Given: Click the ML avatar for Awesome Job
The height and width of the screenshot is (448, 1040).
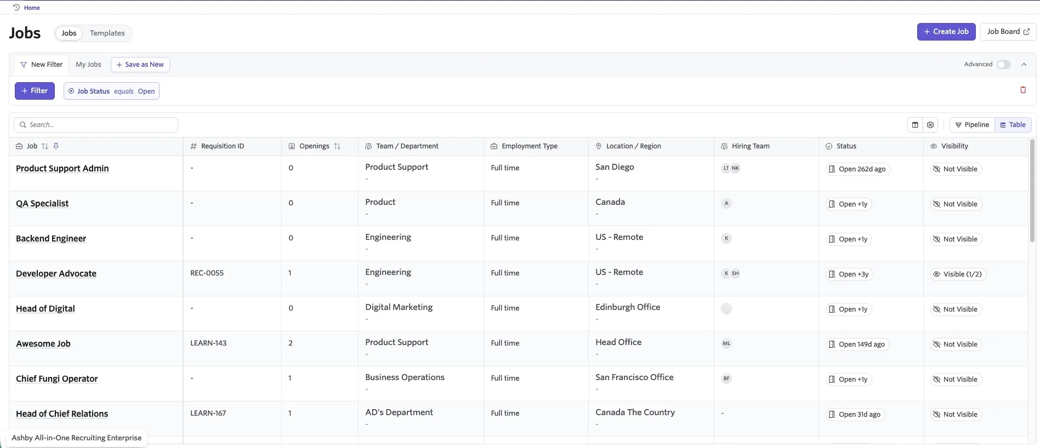Looking at the screenshot, I should point(726,343).
